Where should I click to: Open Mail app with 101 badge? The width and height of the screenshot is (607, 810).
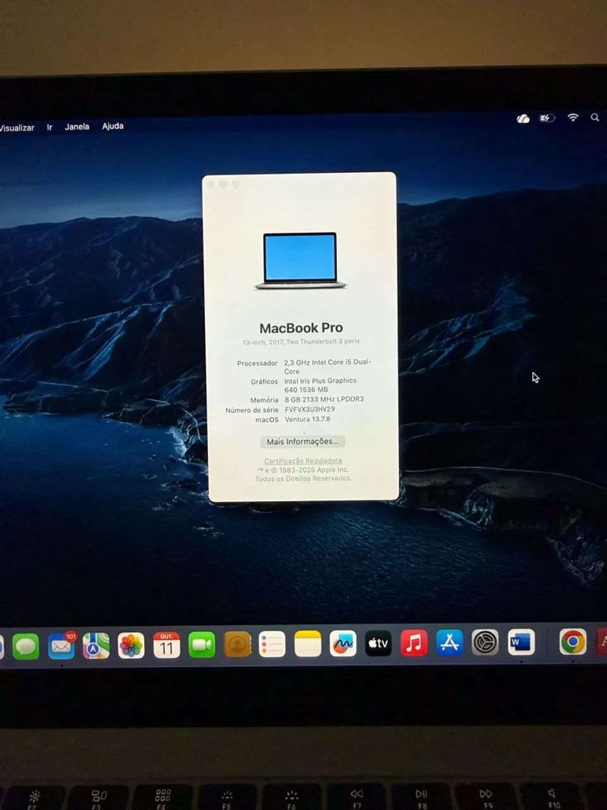[x=61, y=646]
